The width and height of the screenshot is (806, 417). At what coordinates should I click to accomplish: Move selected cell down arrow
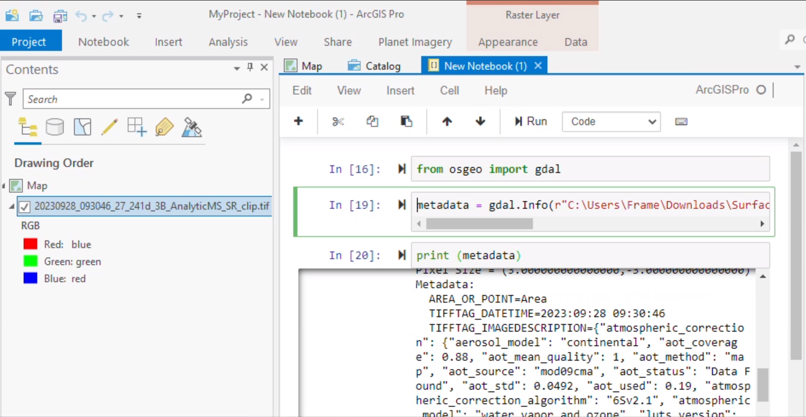coord(481,121)
